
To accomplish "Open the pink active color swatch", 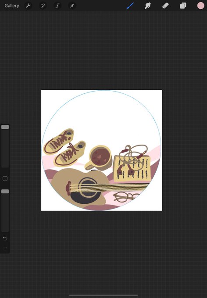I will coord(200,6).
